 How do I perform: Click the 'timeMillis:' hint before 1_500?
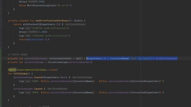coord(33,32)
